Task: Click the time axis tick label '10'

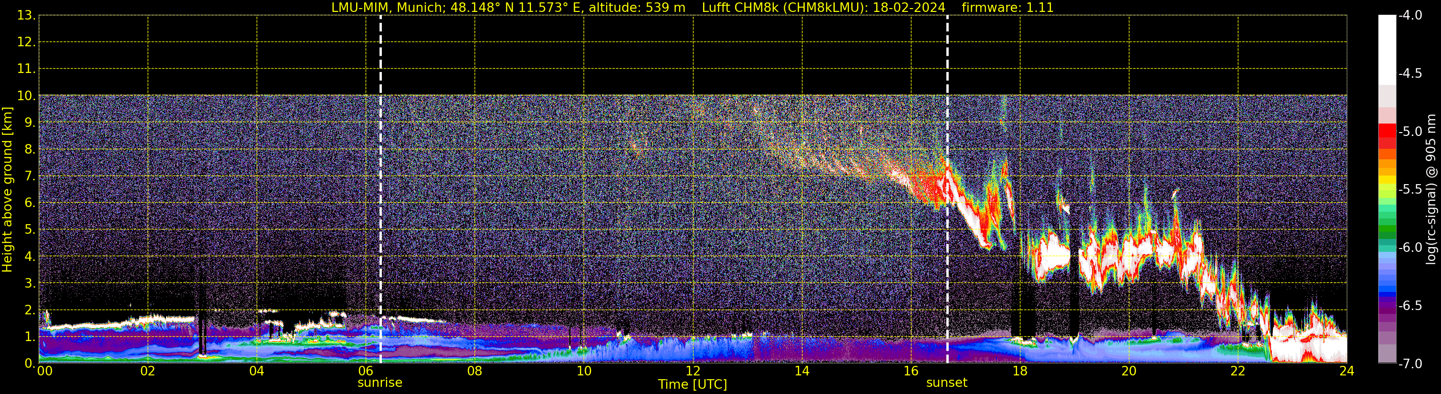Action: click(x=584, y=372)
